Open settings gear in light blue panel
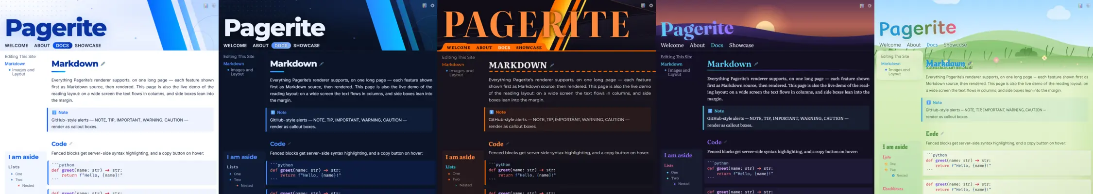Viewport: 1093px width, 194px height. tap(214, 6)
